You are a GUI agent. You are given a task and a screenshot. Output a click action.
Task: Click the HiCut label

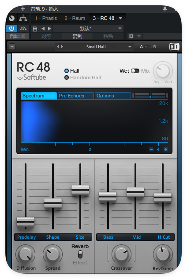tap(164, 237)
